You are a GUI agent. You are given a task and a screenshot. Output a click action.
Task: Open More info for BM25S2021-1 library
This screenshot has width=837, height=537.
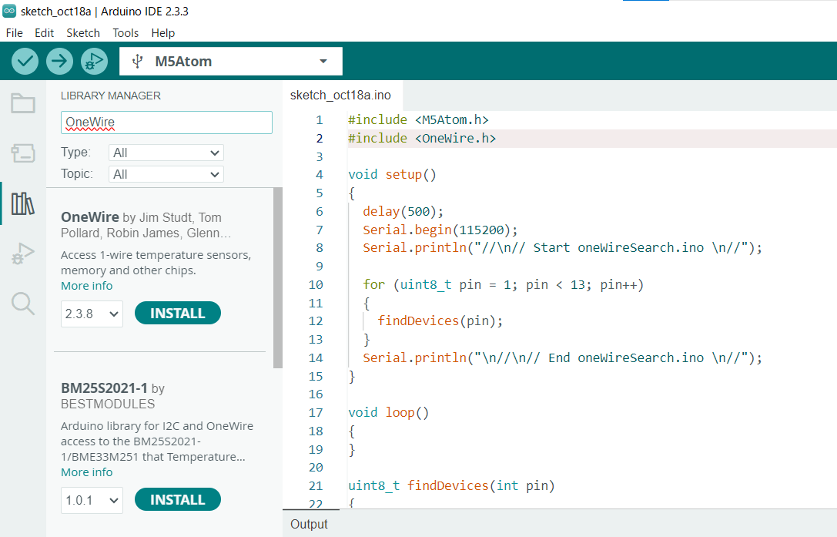[86, 472]
